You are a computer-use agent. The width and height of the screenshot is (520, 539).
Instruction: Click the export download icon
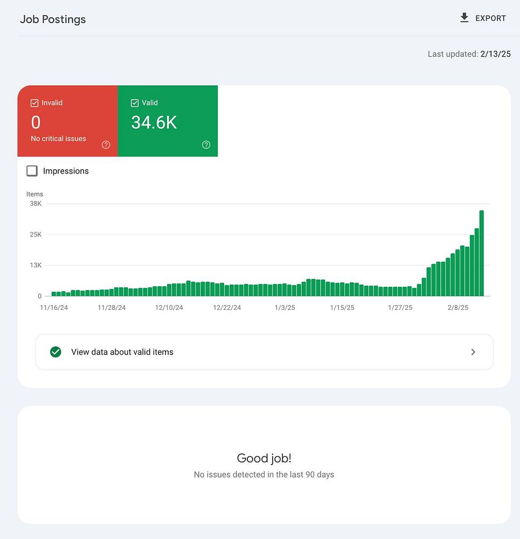tap(464, 18)
